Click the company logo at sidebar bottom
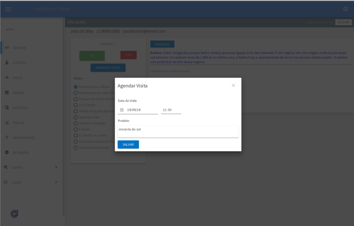The image size is (354, 226). click(x=14, y=214)
